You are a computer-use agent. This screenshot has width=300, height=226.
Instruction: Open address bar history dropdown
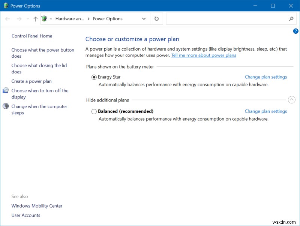coord(144,19)
